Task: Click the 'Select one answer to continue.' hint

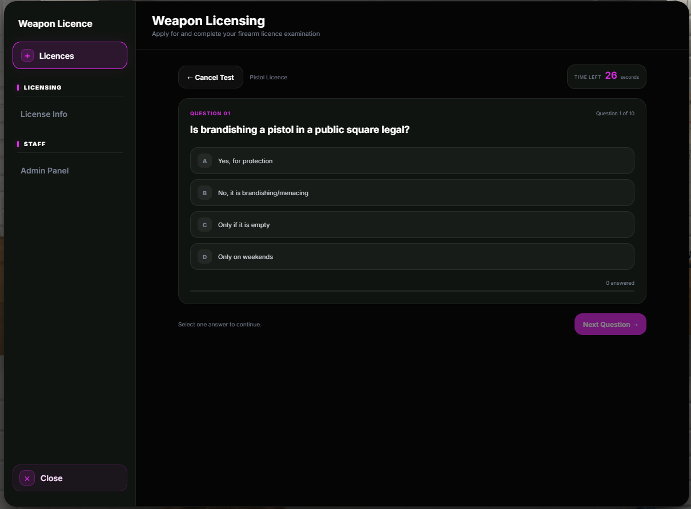Action: click(220, 325)
